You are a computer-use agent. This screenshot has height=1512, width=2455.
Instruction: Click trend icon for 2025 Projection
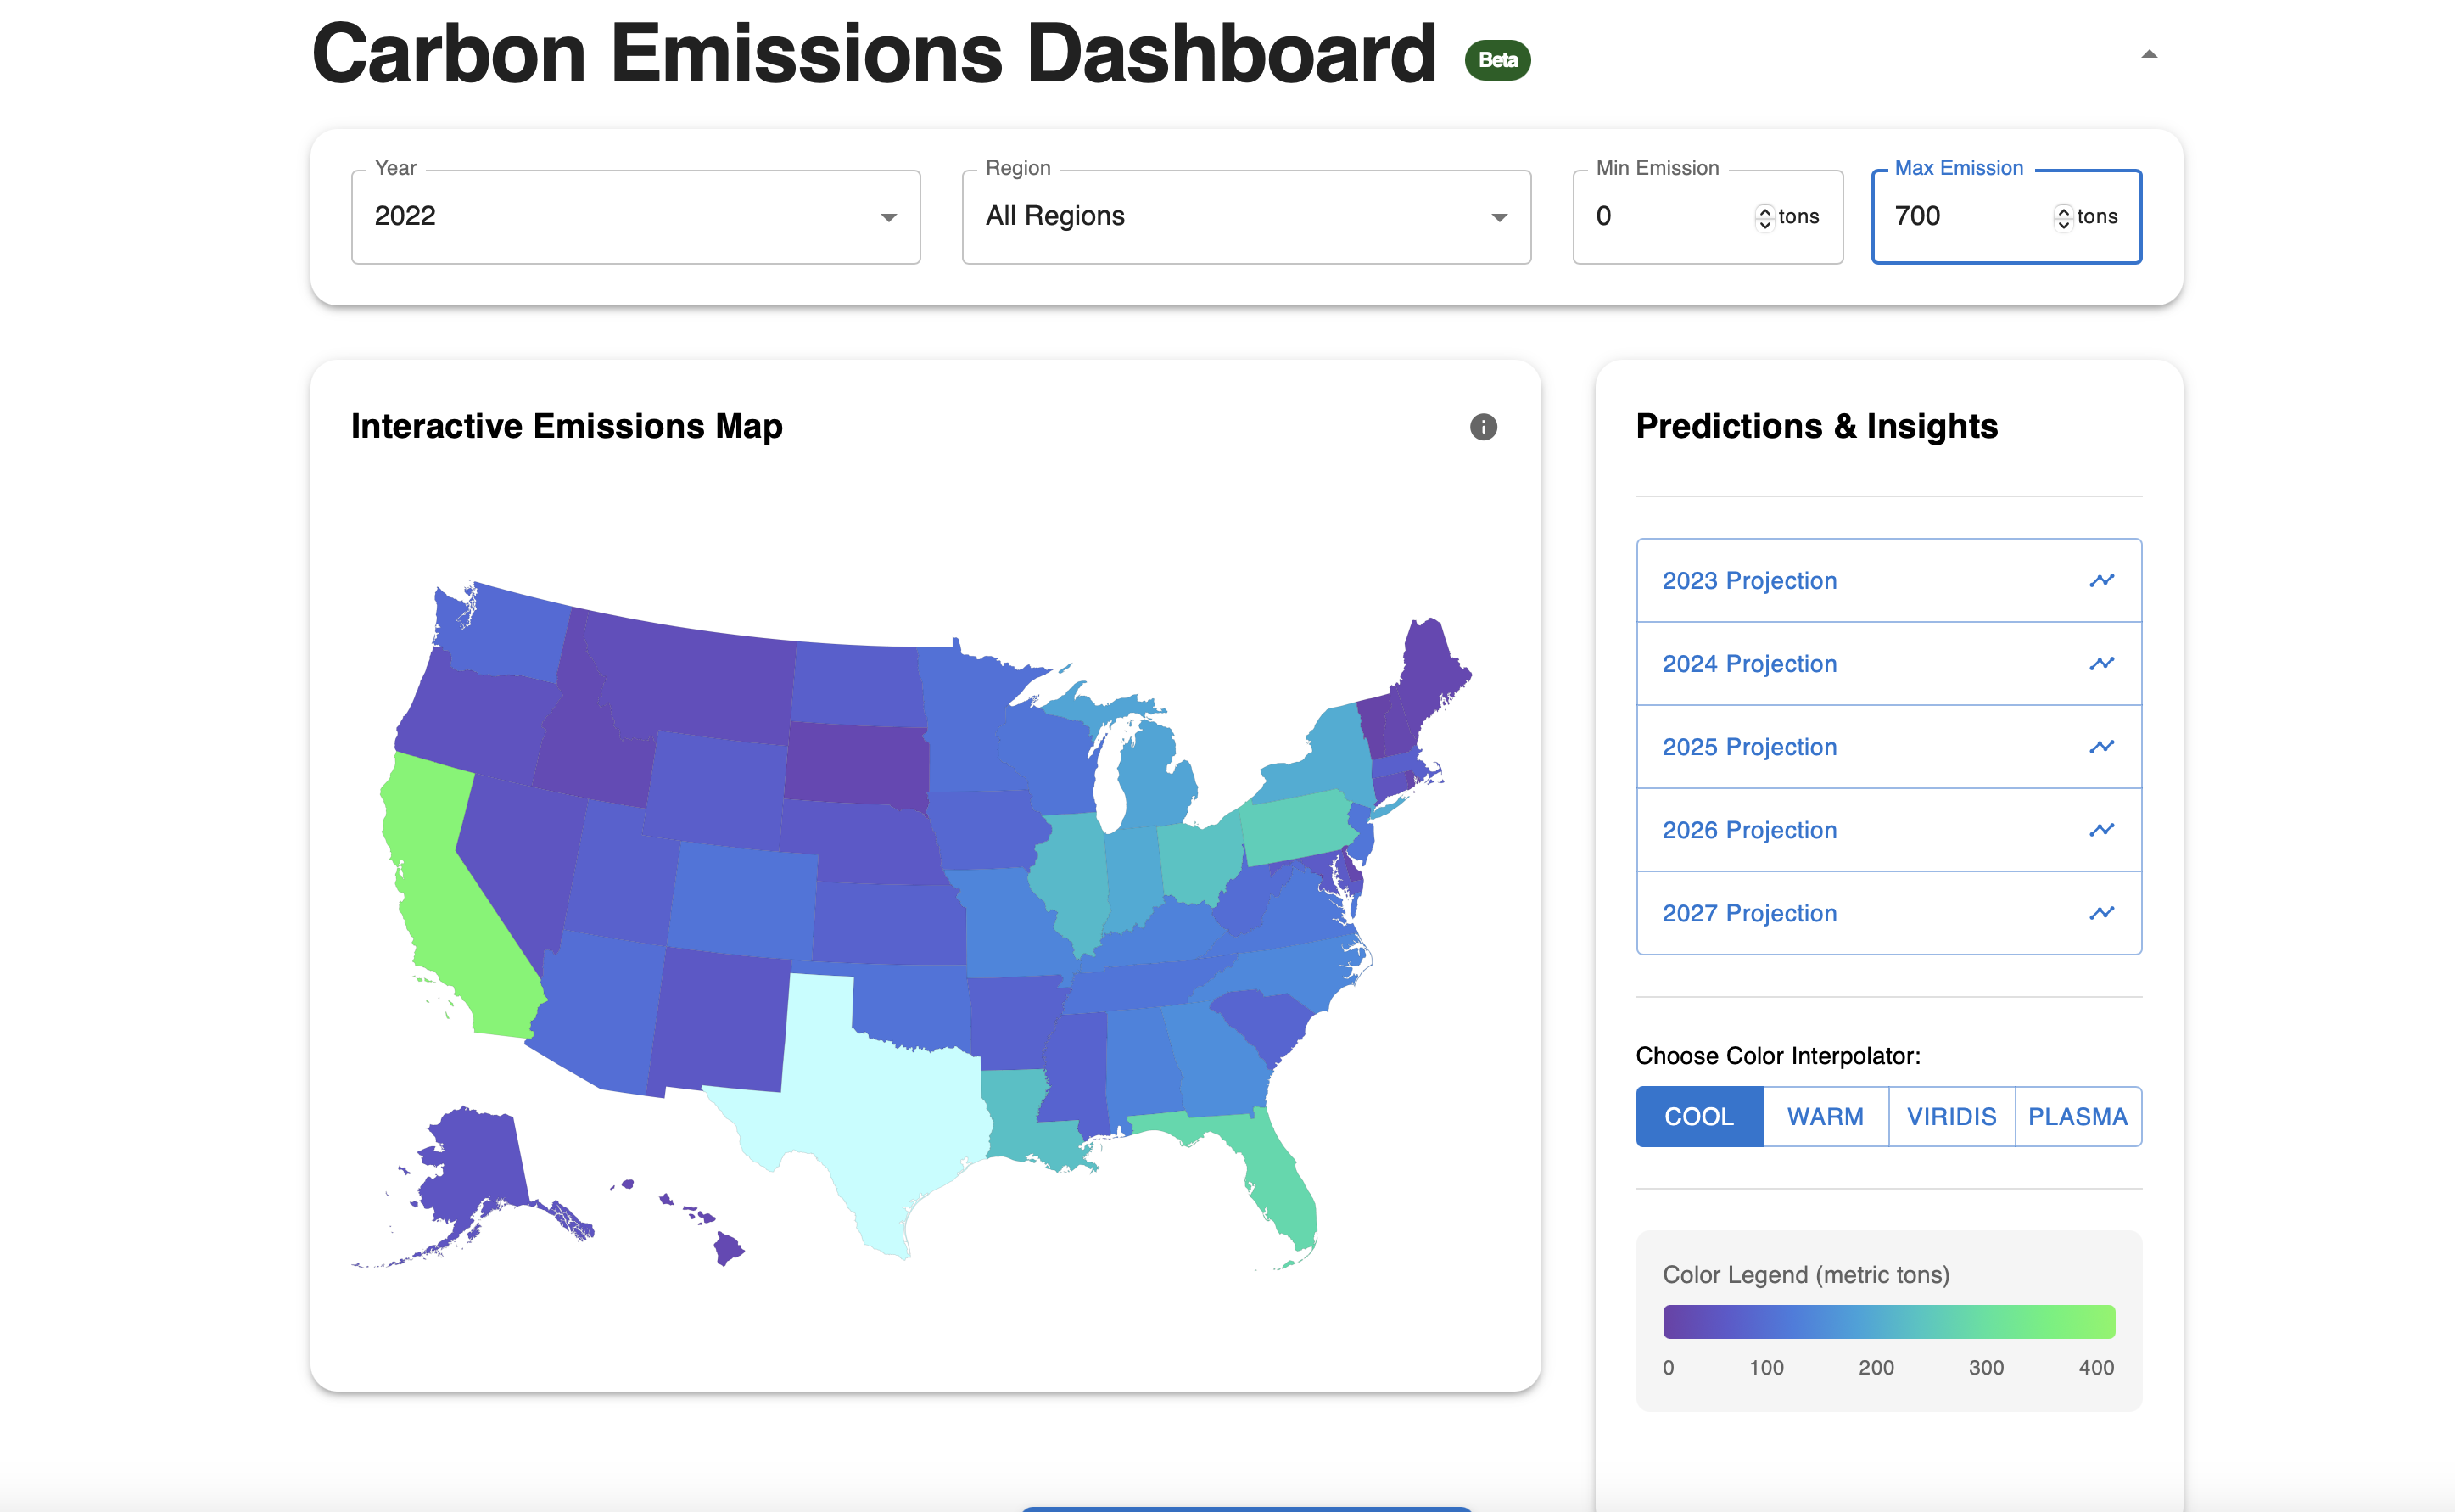pos(2101,746)
